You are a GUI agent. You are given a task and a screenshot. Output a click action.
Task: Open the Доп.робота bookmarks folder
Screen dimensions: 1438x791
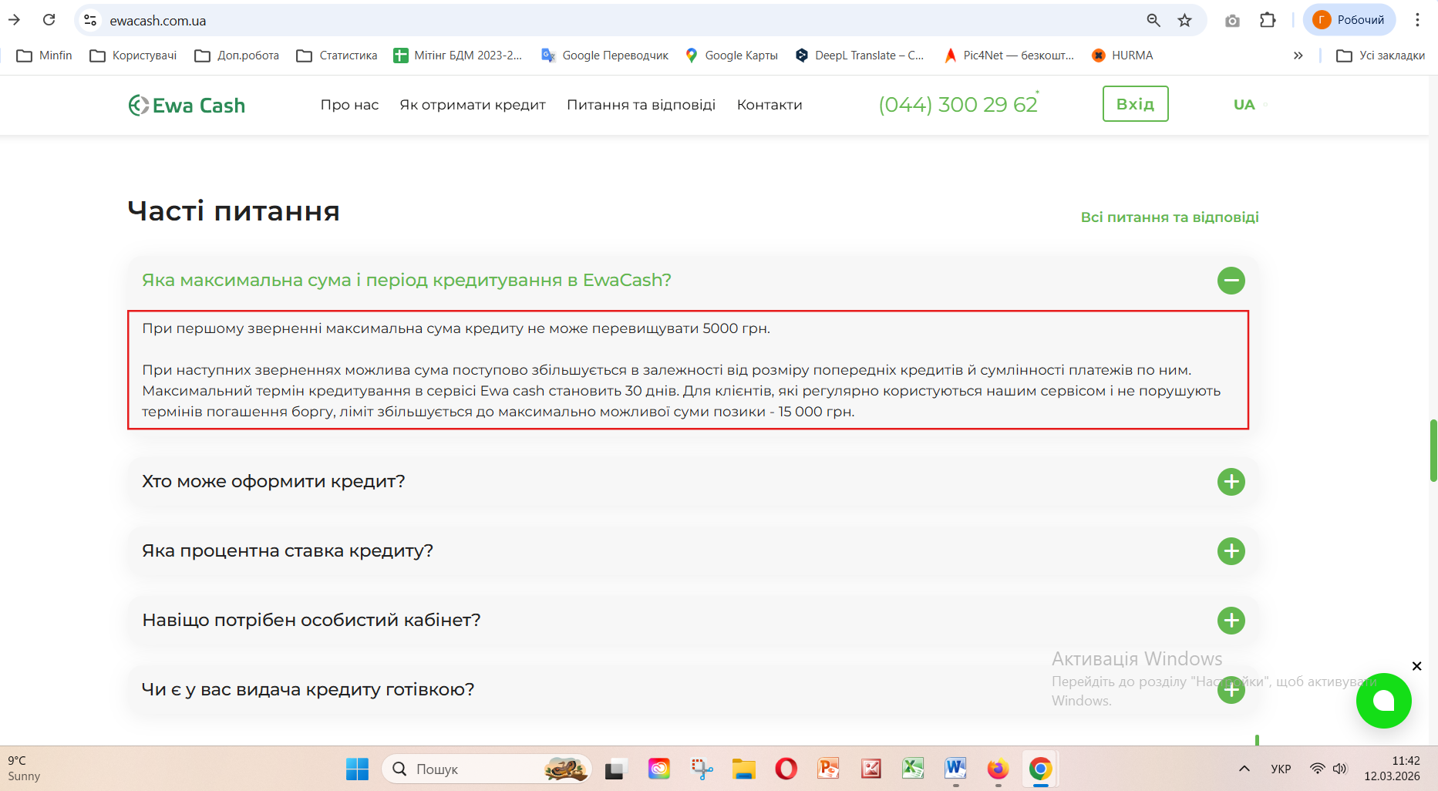237,56
